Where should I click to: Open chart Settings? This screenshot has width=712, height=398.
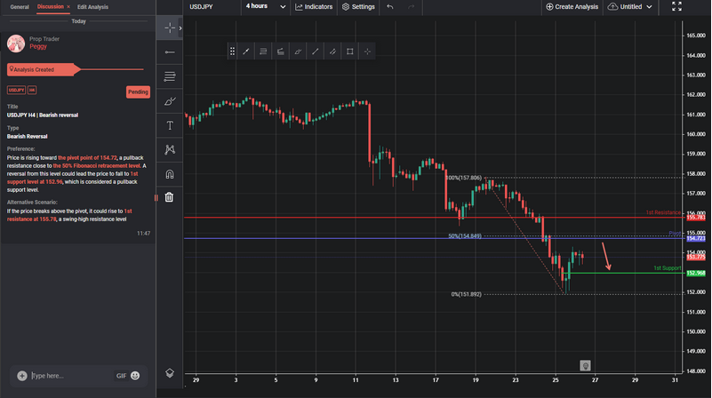point(358,7)
